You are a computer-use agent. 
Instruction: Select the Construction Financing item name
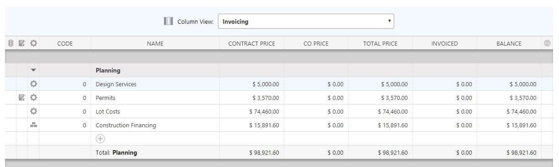[x=126, y=125]
